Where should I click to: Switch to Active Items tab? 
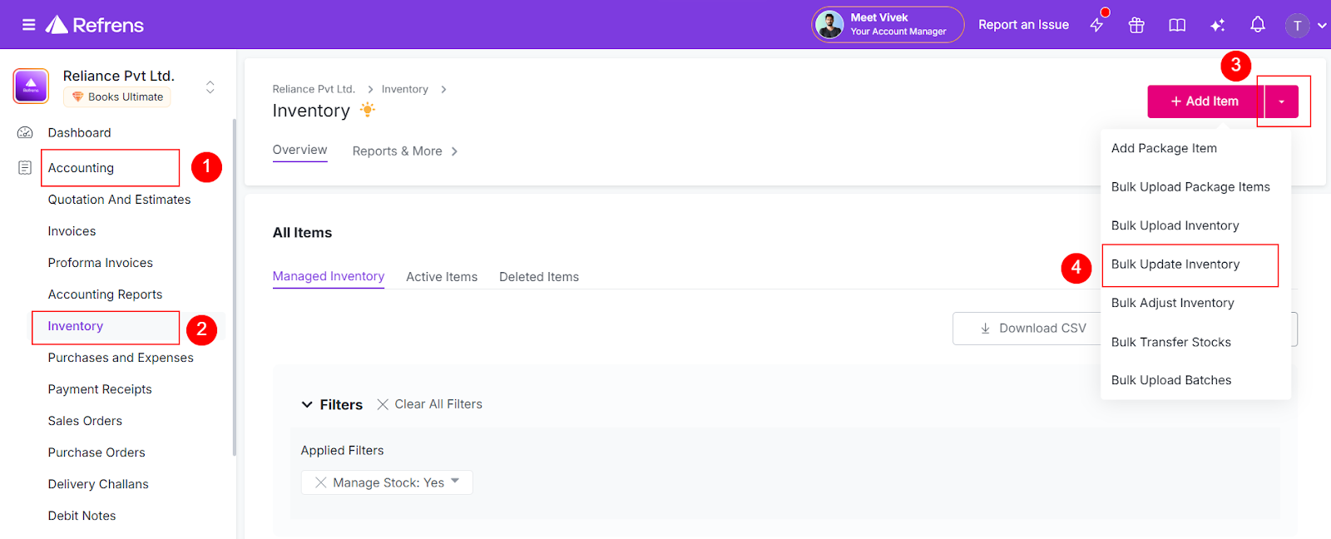[442, 277]
